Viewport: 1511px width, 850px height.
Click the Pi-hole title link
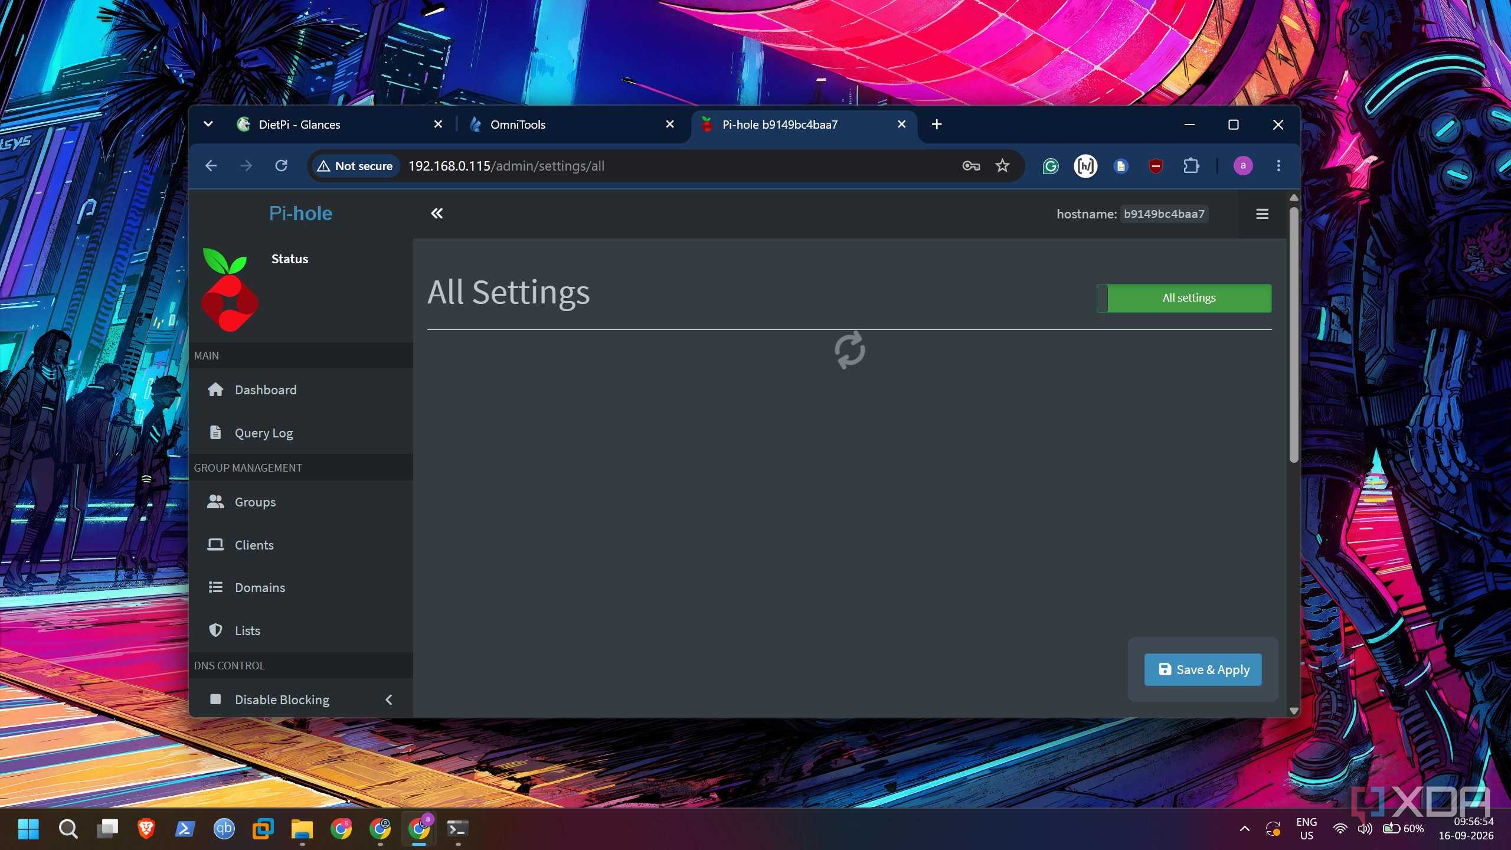click(300, 214)
